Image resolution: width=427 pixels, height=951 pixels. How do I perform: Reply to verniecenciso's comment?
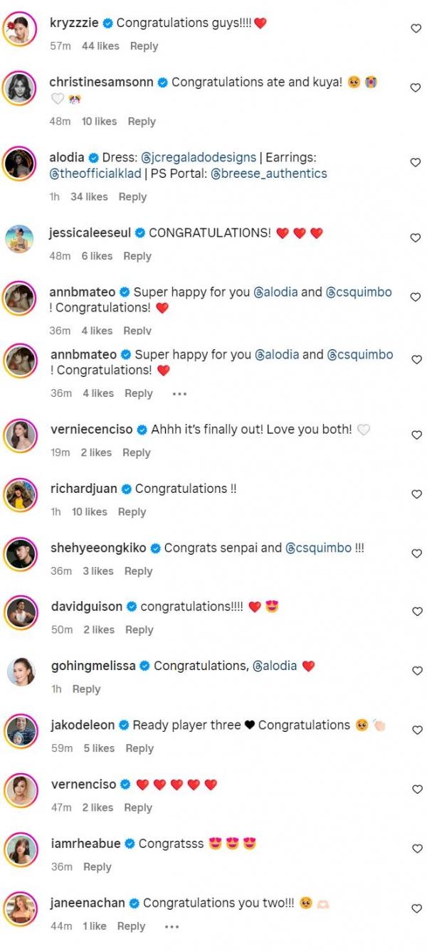[x=136, y=452]
